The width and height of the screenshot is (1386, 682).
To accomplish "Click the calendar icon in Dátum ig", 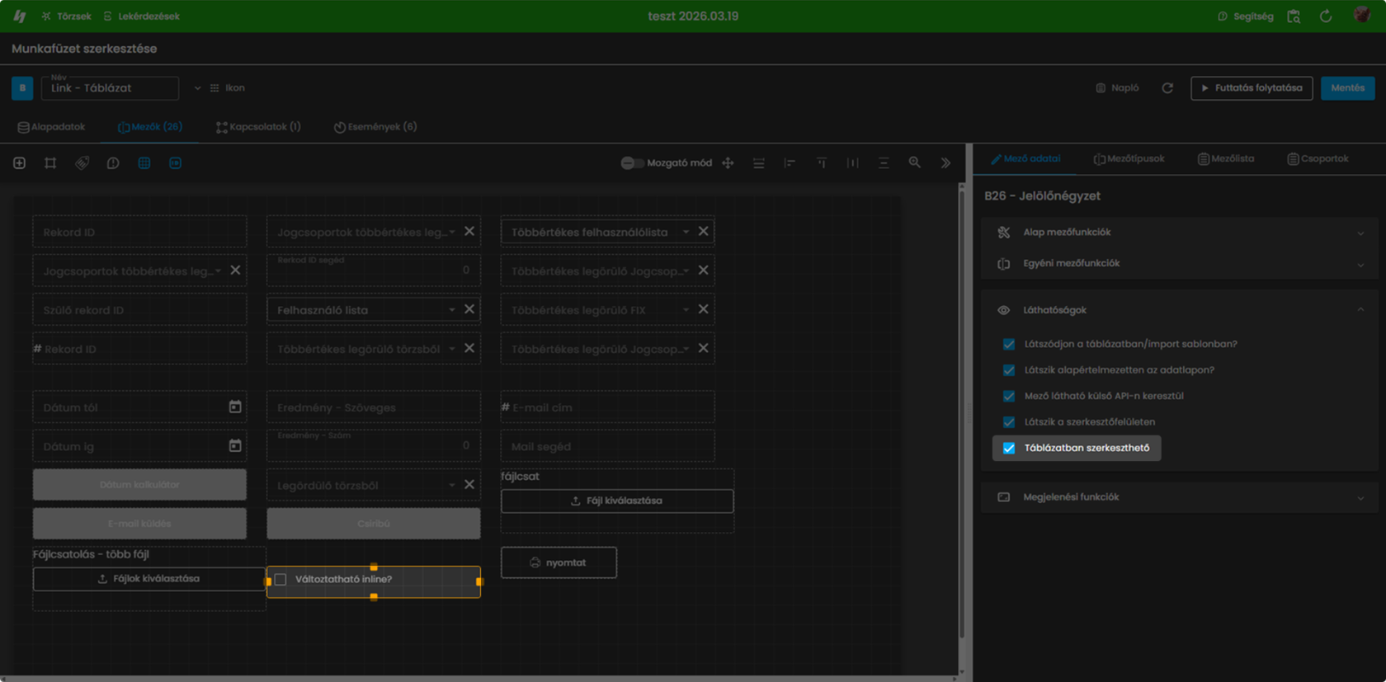I will pyautogui.click(x=235, y=446).
